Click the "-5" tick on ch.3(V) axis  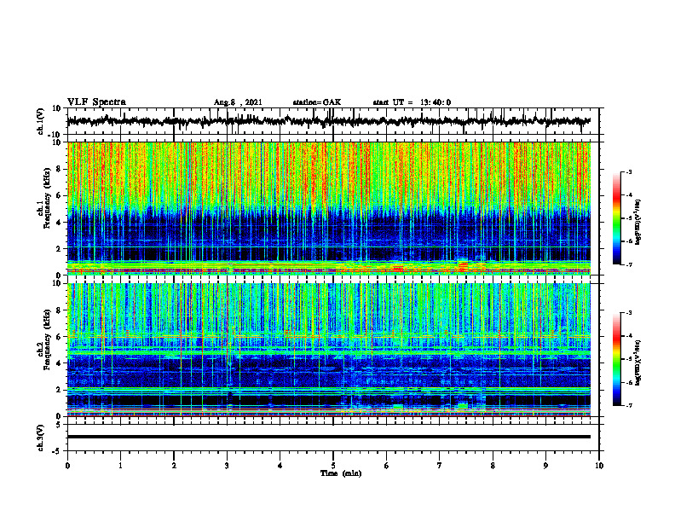click(57, 451)
